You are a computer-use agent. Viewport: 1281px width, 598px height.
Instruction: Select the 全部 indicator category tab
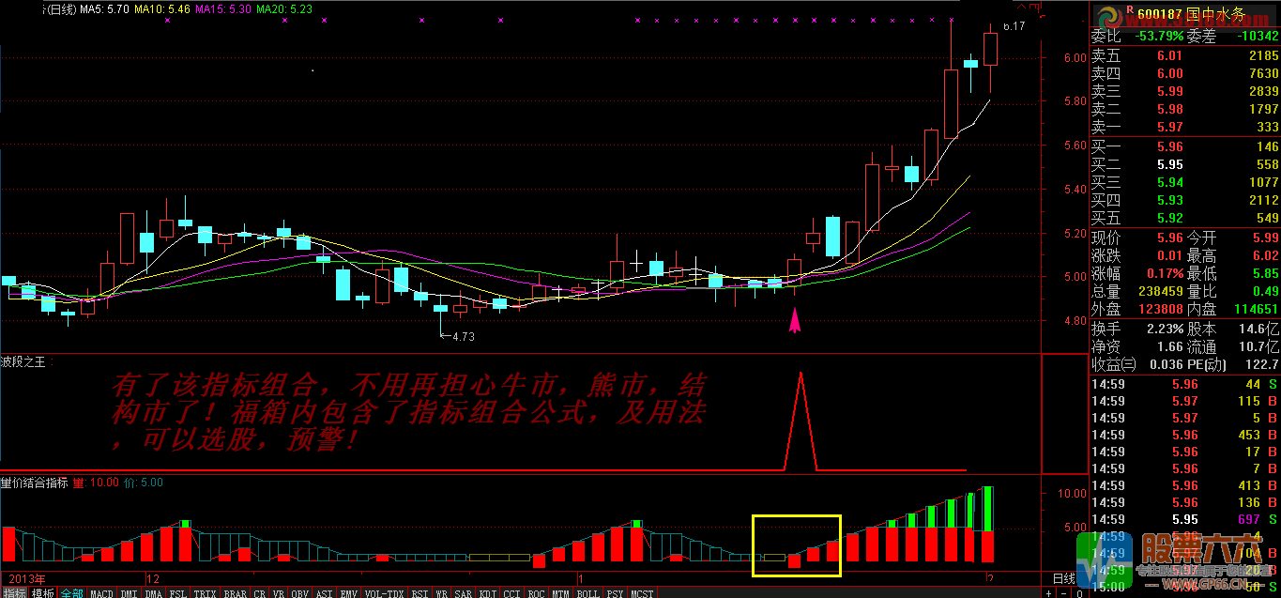point(72,593)
